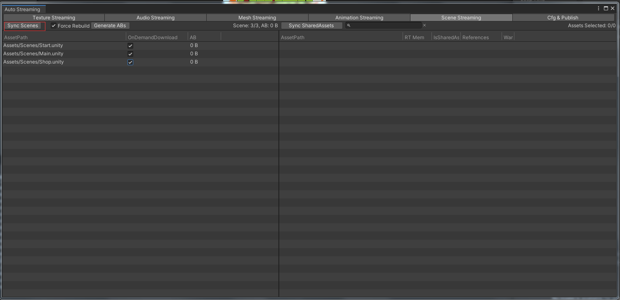Toggle OnDemandDownload for Shop.unity
Image resolution: width=620 pixels, height=300 pixels.
130,62
